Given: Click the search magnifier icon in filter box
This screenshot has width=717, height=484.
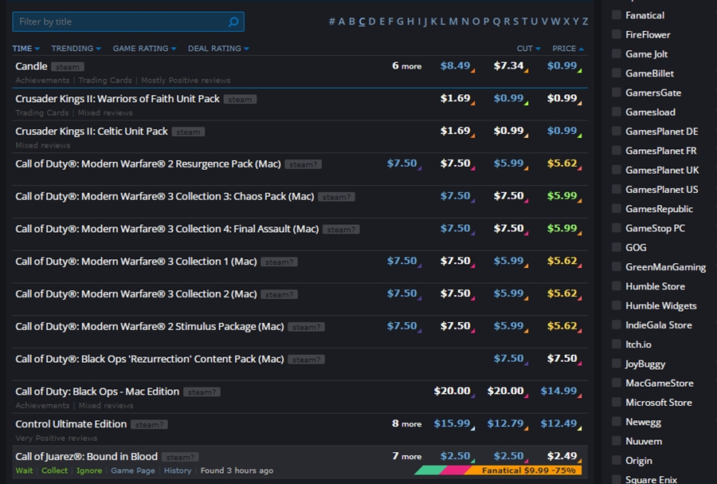Looking at the screenshot, I should pyautogui.click(x=233, y=22).
